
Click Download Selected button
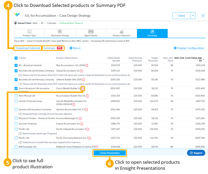click(28, 48)
